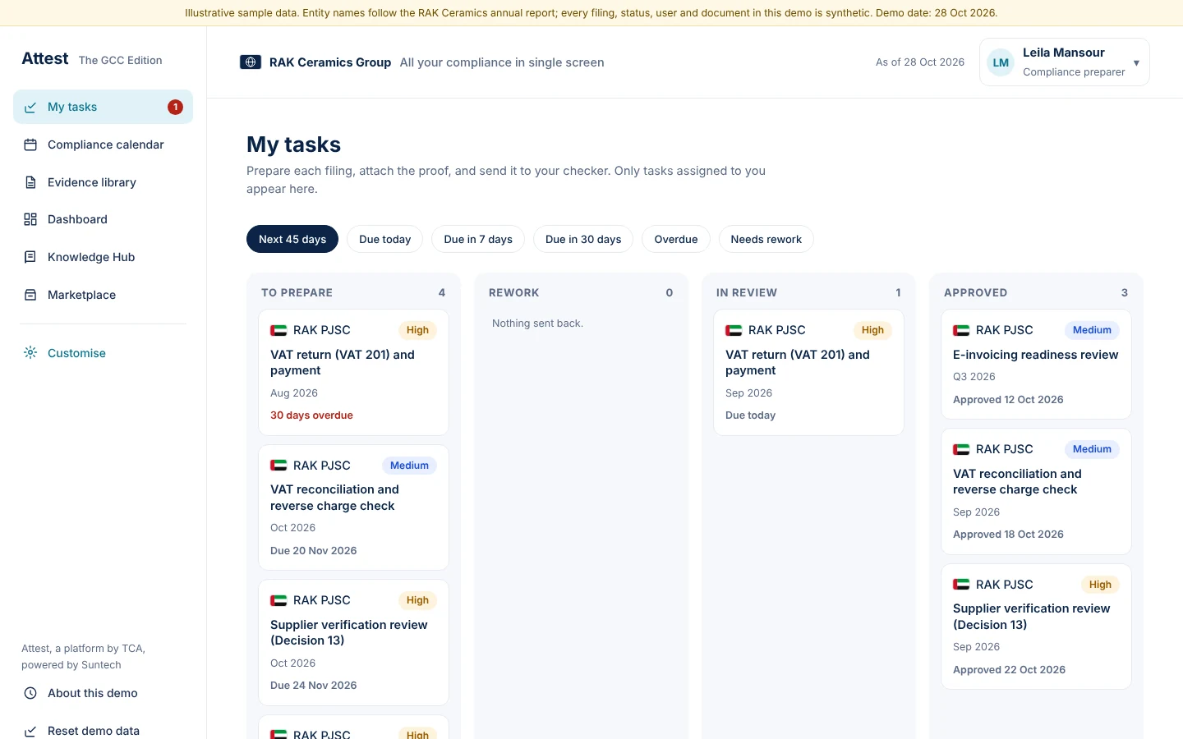
Task: Click the UAE flag on the In Review card
Action: (x=734, y=330)
